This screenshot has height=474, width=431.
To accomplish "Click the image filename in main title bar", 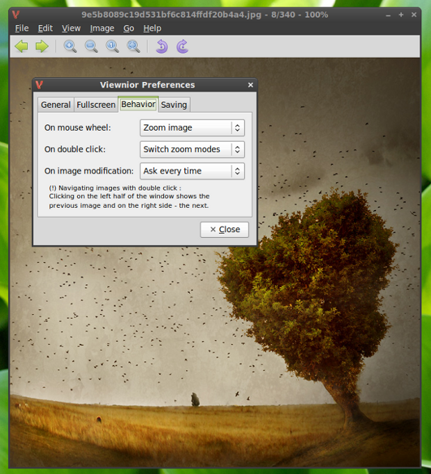I will (x=171, y=15).
